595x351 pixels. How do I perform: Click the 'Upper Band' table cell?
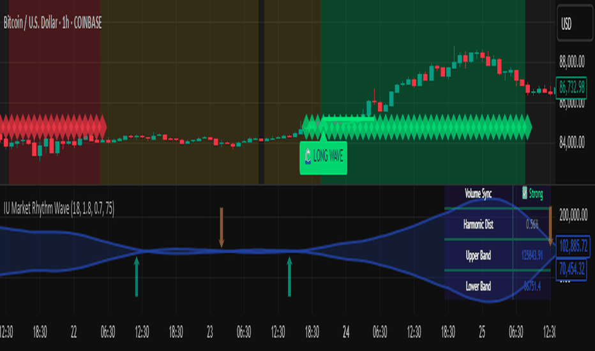[x=478, y=255]
